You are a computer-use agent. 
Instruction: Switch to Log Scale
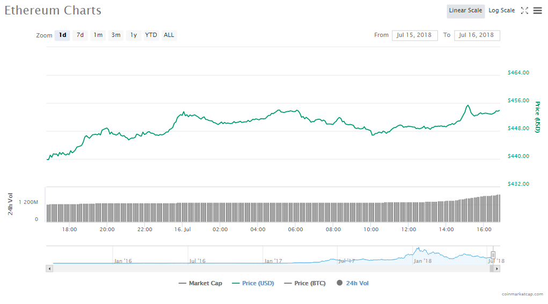click(501, 11)
